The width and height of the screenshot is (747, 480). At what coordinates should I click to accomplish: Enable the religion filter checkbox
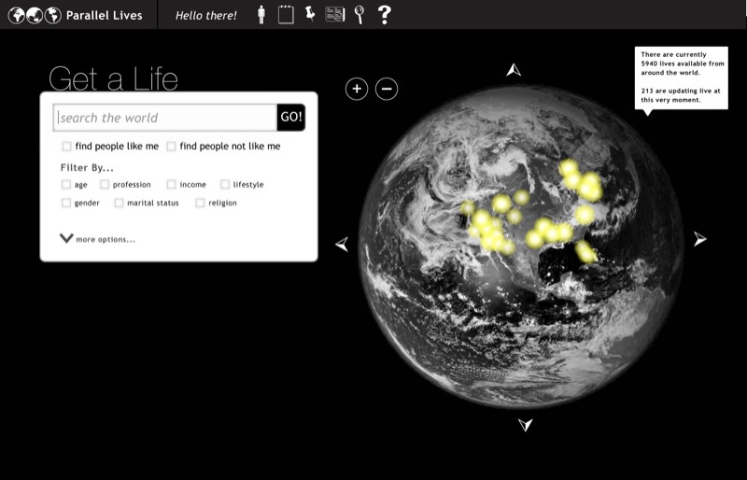click(200, 203)
